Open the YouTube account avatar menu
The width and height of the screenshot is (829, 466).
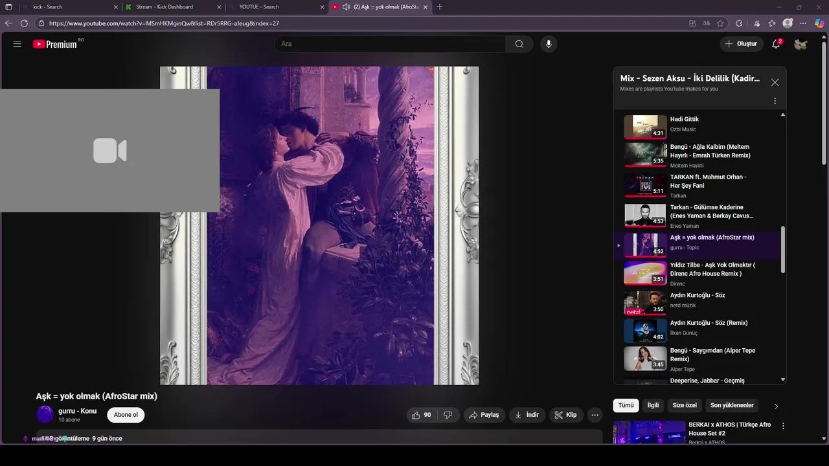[801, 44]
